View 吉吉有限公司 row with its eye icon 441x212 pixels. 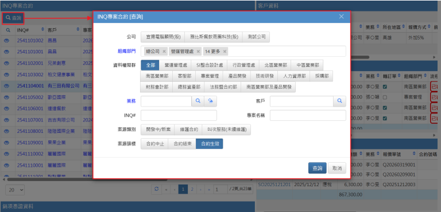pos(7,120)
